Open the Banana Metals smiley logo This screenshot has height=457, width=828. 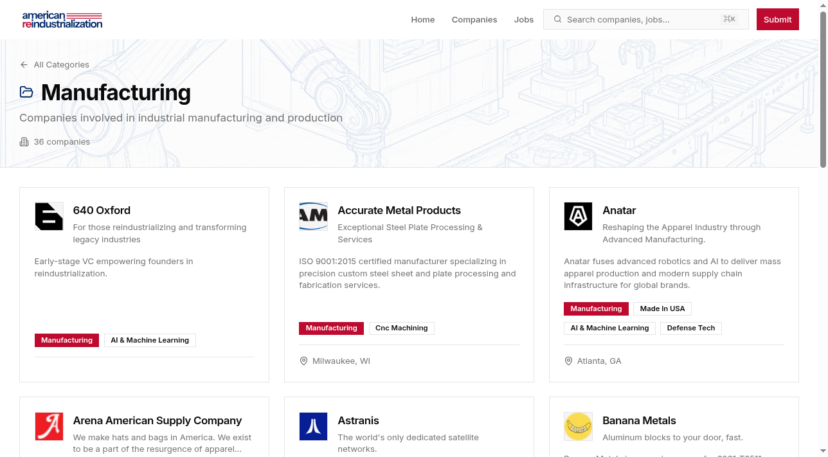[578, 426]
